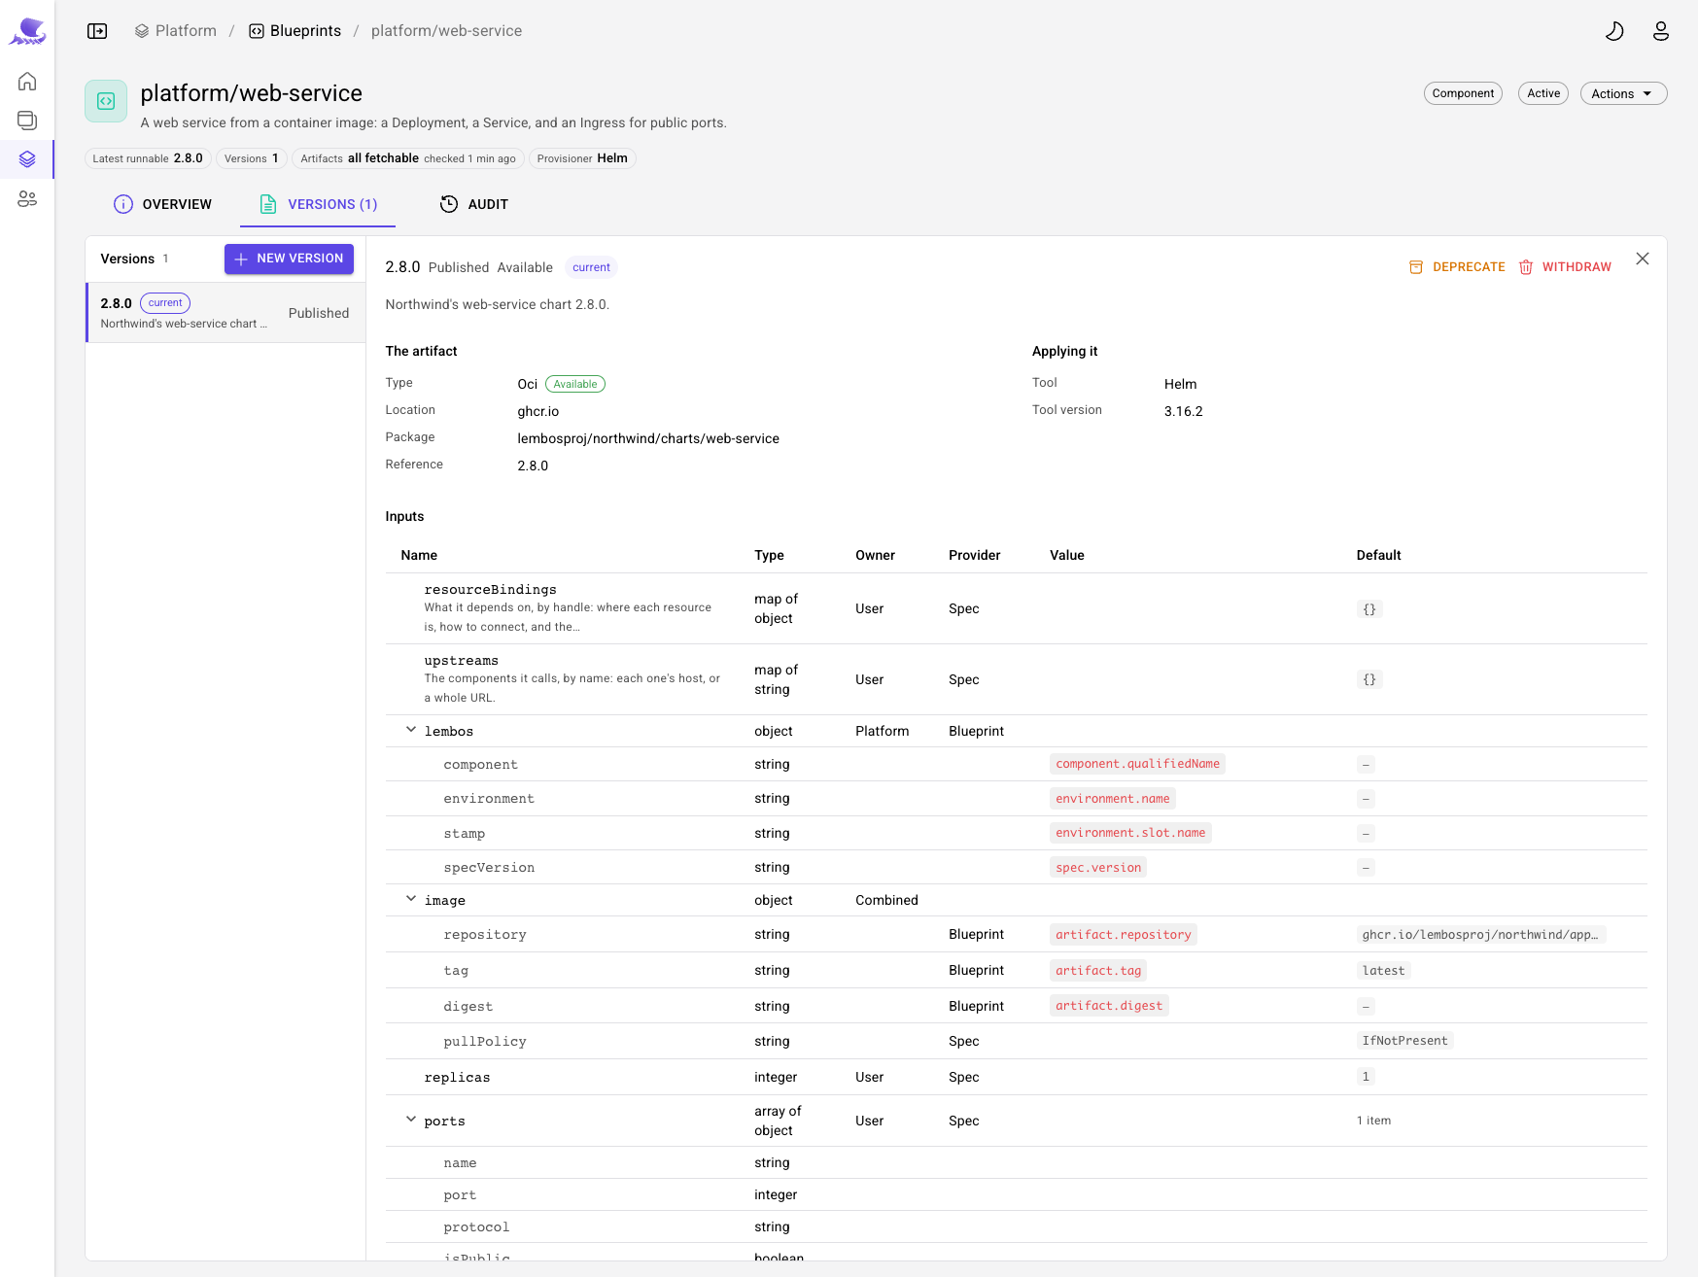Close the version detail panel
This screenshot has width=1698, height=1277.
tap(1643, 259)
